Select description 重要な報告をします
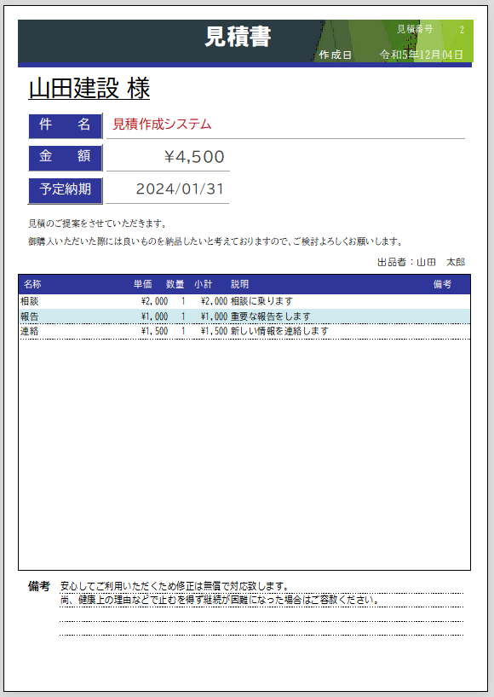494x697 pixels. [270, 317]
